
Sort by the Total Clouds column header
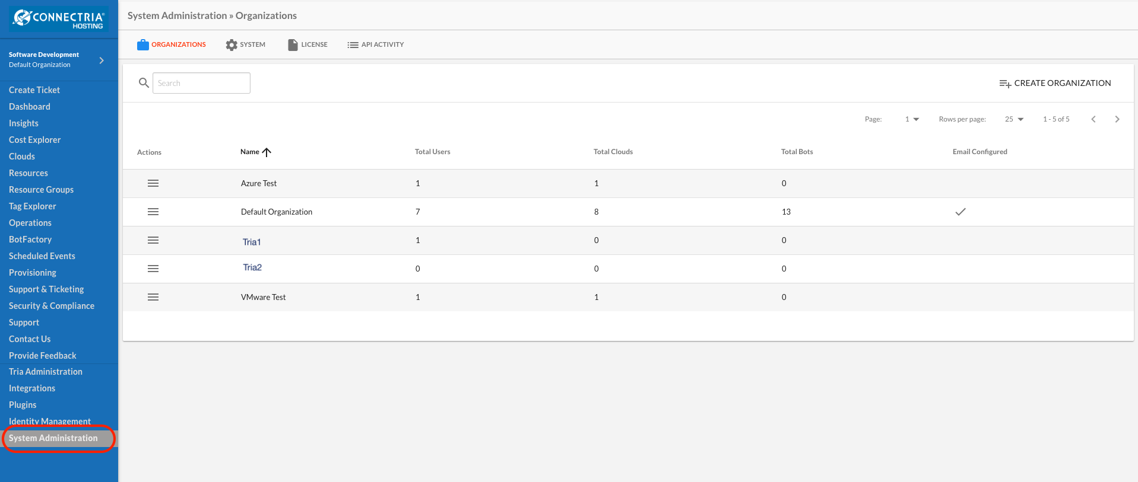pos(613,152)
